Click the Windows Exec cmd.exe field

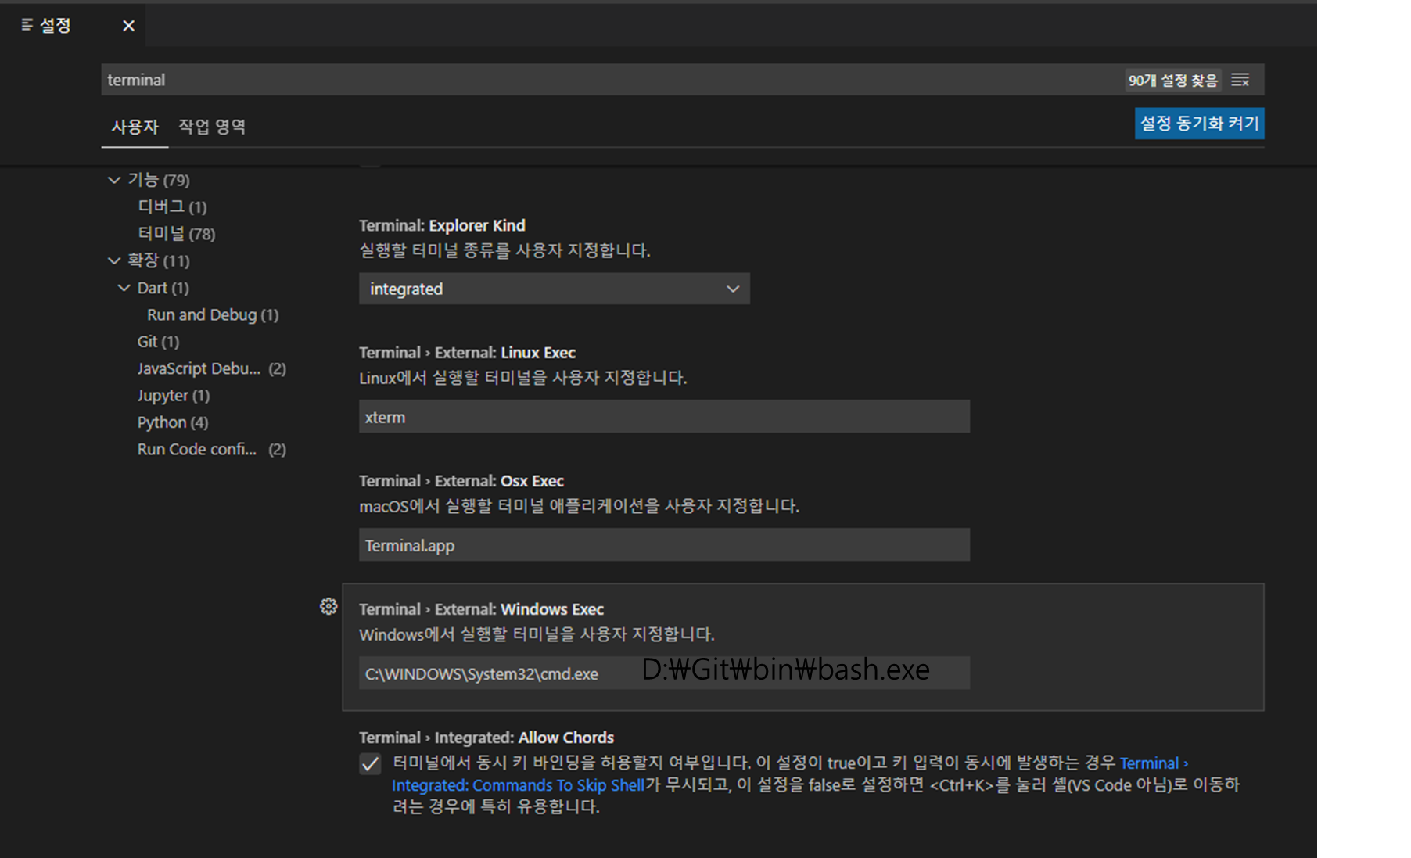pyautogui.click(x=664, y=673)
